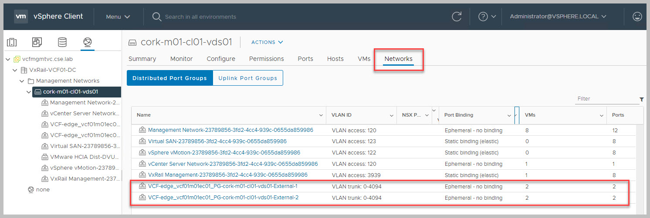Open the Hosts and Clusters inventory icon
The image size is (650, 218).
[x=12, y=42]
